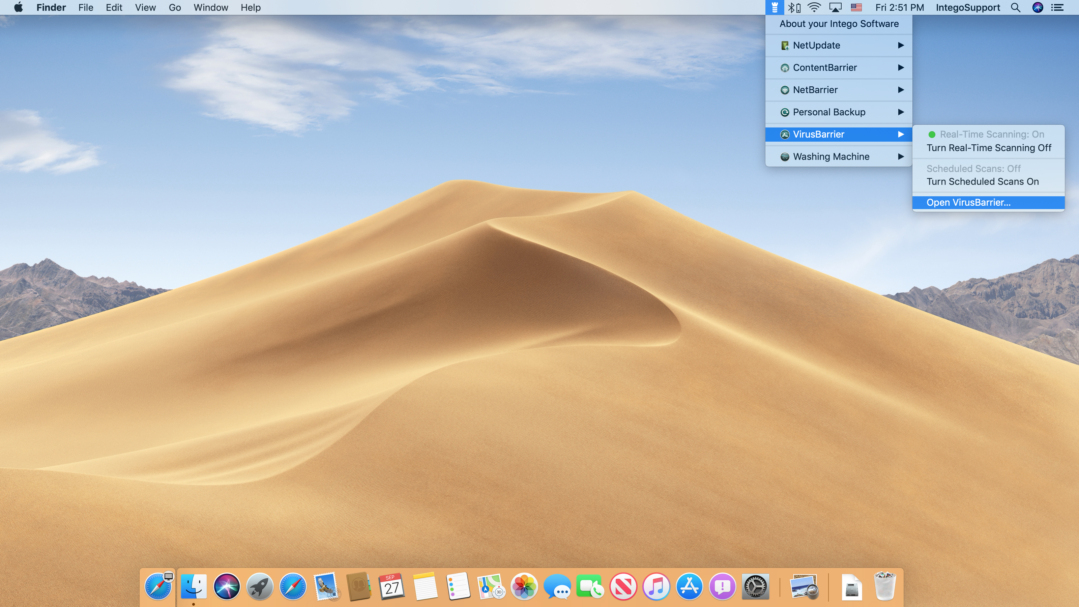Open the Trash in Dock
Viewport: 1079px width, 607px height.
click(x=885, y=586)
